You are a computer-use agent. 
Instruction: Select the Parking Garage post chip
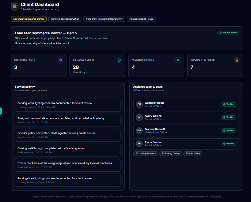(171, 153)
